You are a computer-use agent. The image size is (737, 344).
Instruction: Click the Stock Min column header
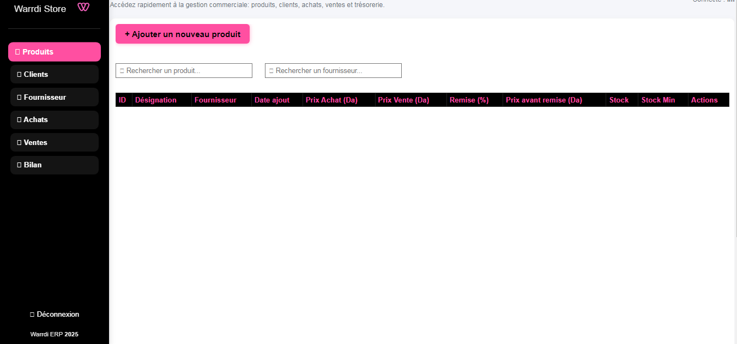click(658, 100)
